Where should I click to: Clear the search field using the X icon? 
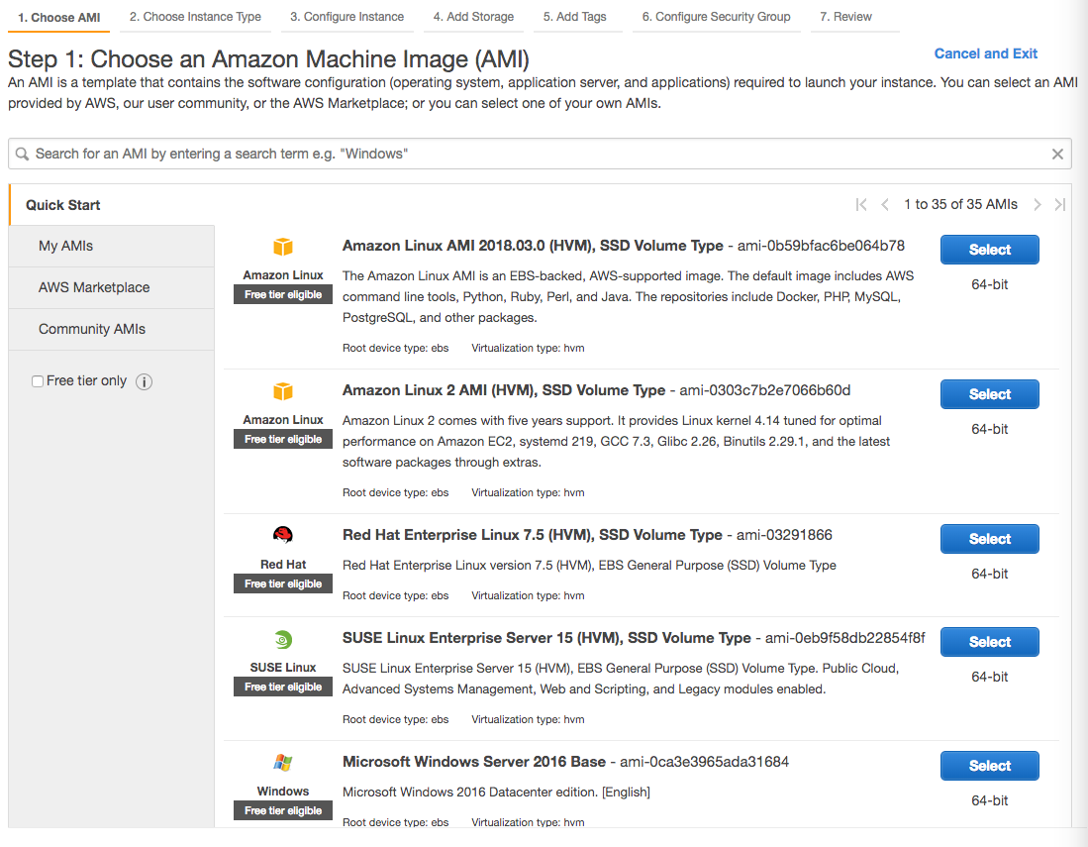(1057, 154)
